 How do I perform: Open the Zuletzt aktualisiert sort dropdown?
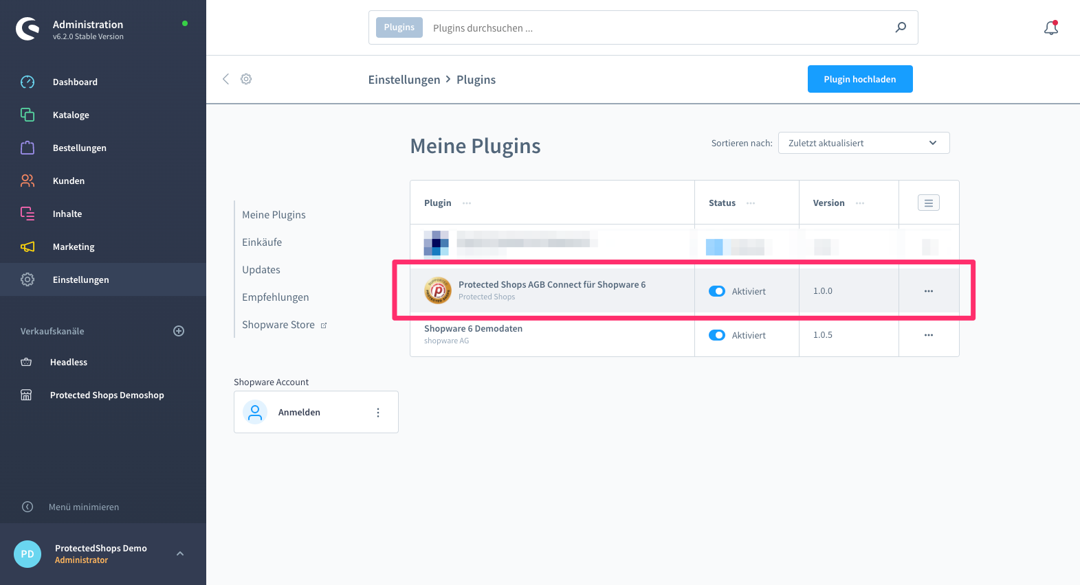point(863,143)
